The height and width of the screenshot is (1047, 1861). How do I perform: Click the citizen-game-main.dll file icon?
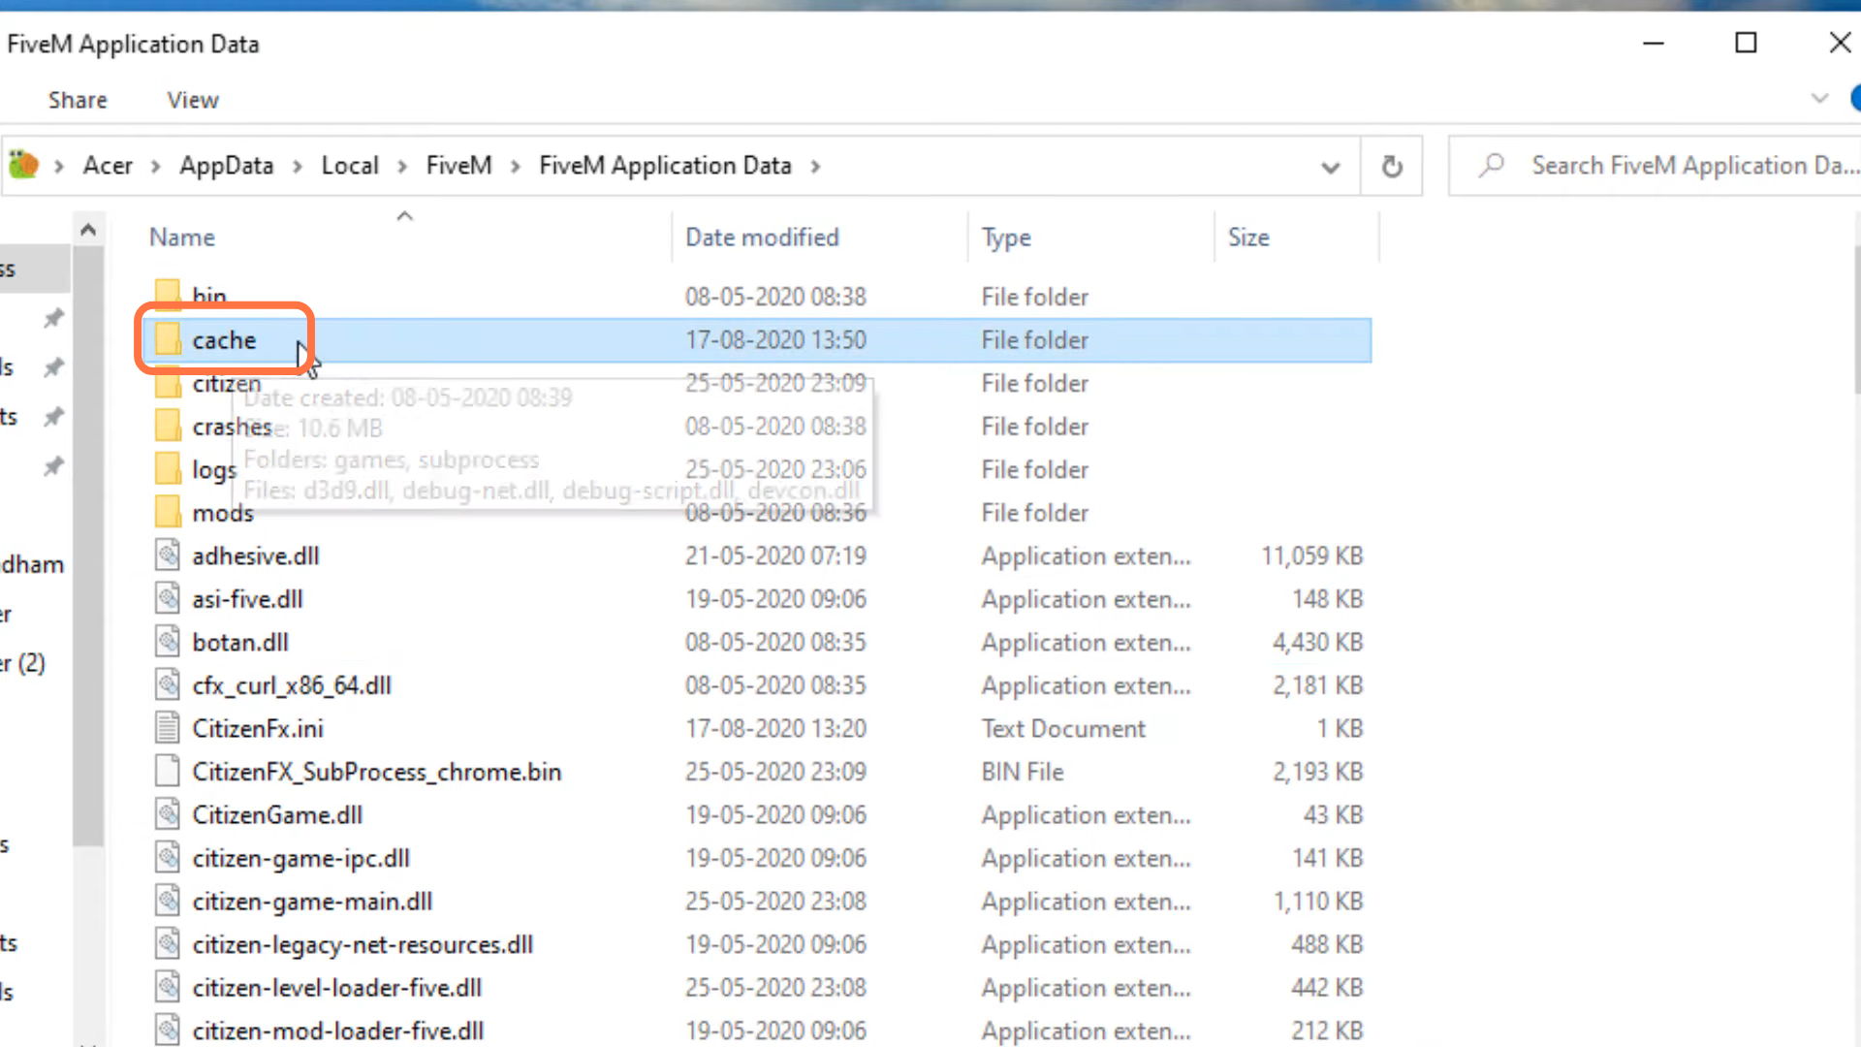[x=168, y=901]
